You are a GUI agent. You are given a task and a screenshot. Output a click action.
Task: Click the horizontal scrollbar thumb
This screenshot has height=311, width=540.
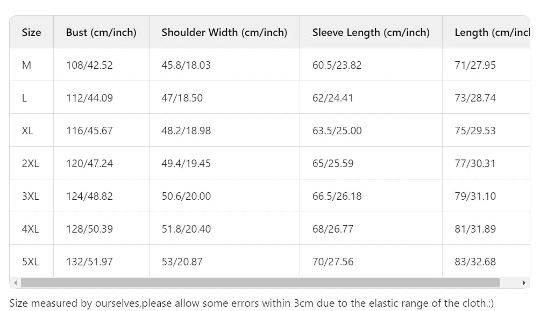[x=260, y=283]
